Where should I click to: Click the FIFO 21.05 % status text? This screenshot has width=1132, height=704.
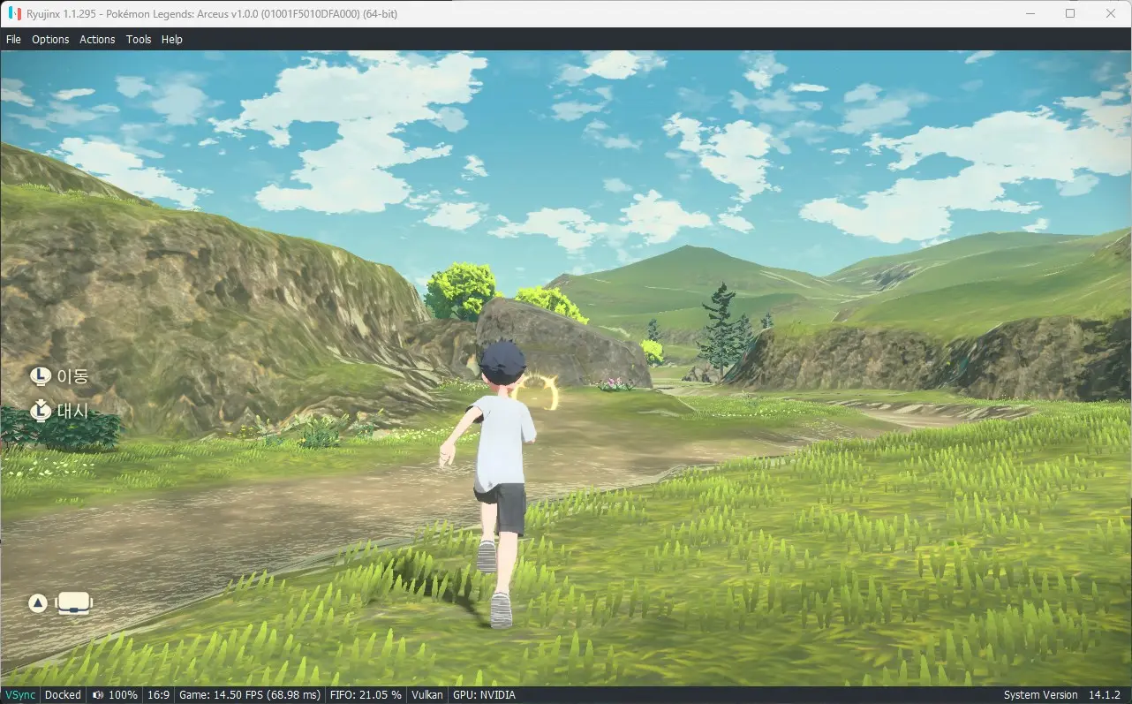coord(366,695)
